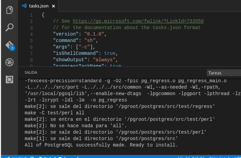Click the true value of isShellCommand

[x=110, y=53]
